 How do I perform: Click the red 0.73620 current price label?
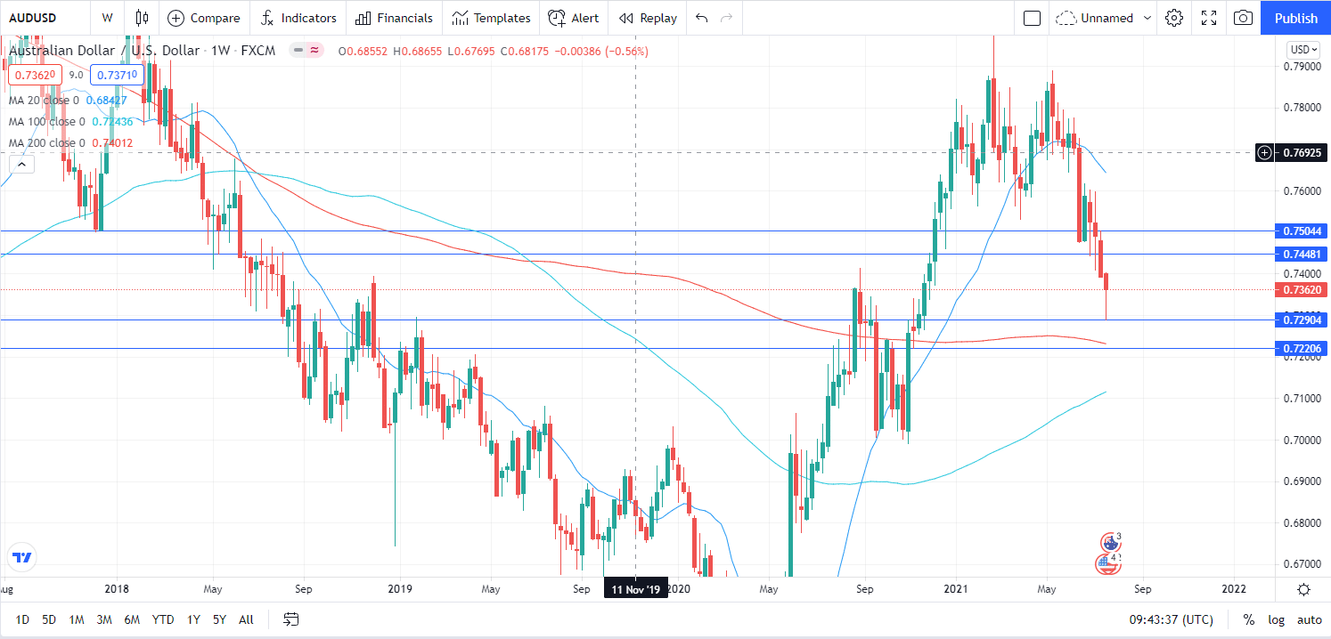1302,289
